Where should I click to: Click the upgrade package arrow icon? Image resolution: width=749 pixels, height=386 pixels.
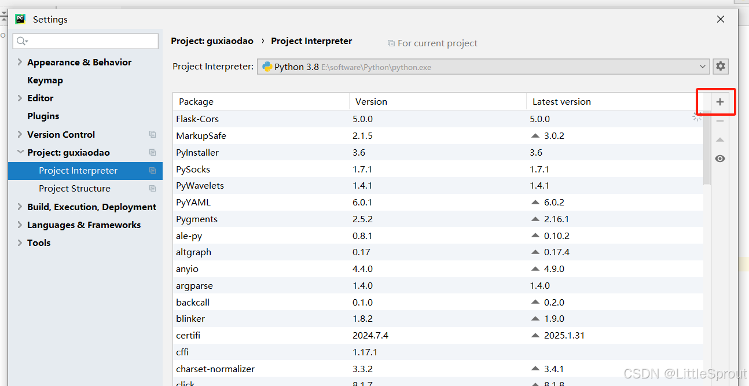click(719, 139)
